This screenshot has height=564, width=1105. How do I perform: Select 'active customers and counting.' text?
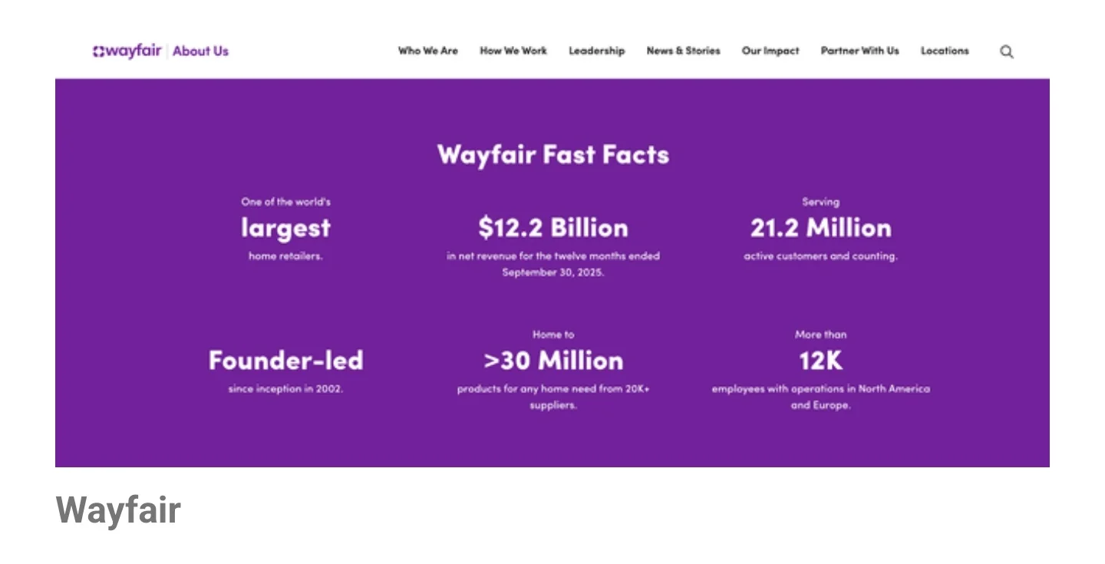click(x=820, y=256)
